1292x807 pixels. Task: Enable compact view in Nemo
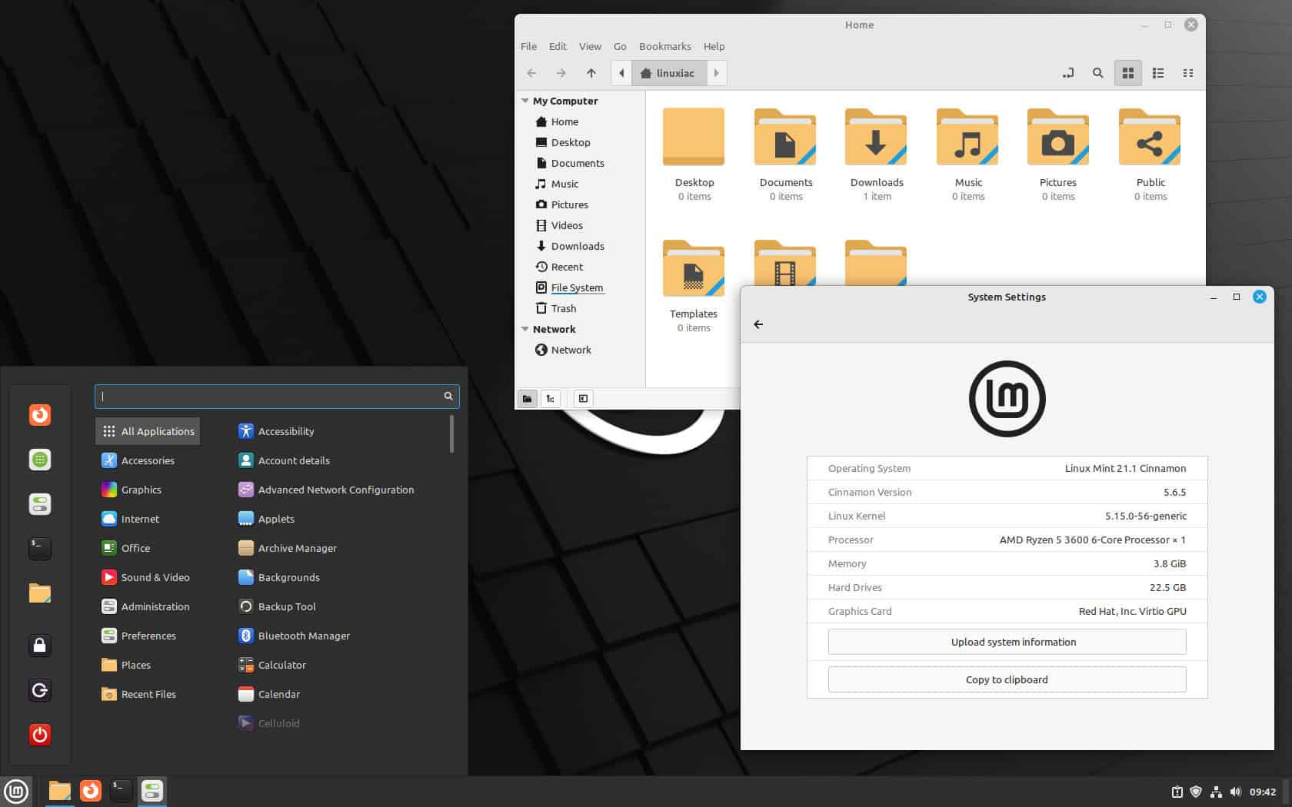(x=1187, y=73)
